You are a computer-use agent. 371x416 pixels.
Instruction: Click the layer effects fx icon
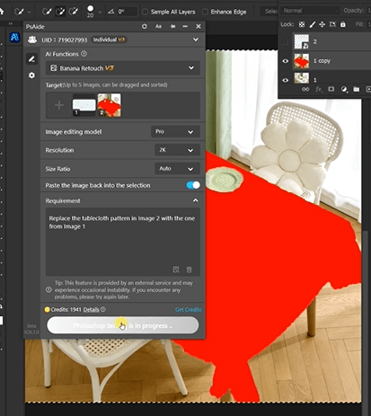(x=319, y=89)
